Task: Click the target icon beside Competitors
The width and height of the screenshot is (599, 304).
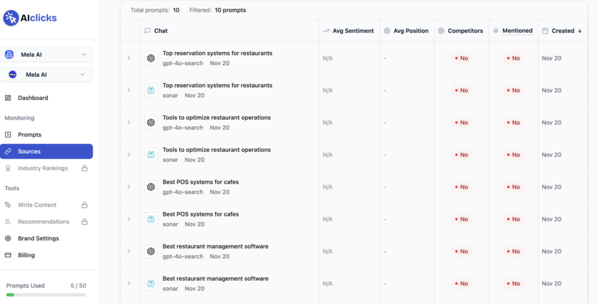Action: 441,30
